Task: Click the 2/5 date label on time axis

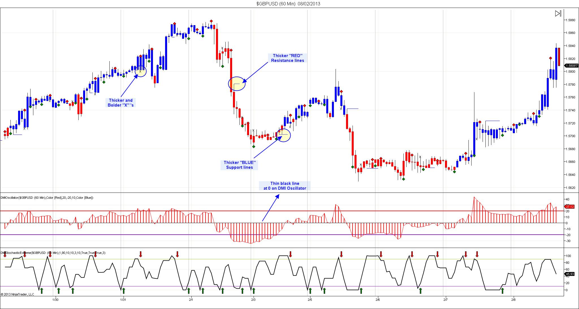Action: [x=310, y=300]
